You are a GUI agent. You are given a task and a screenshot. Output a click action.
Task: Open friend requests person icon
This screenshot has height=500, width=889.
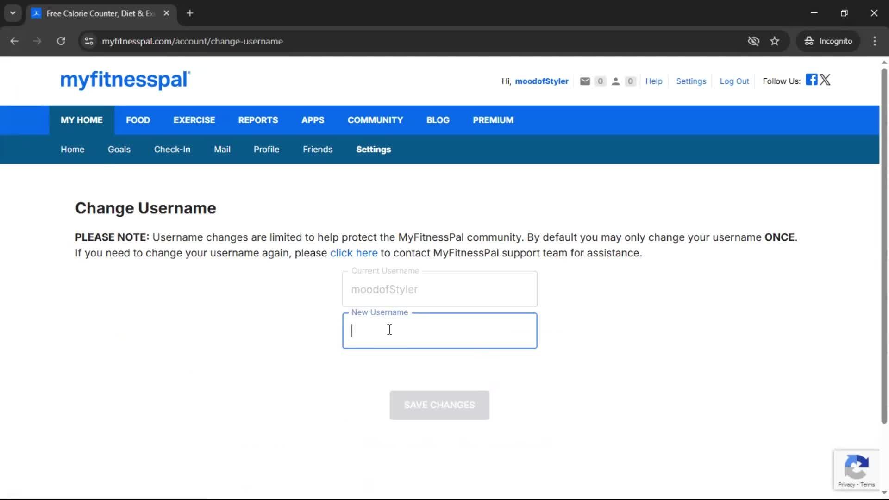coord(615,81)
